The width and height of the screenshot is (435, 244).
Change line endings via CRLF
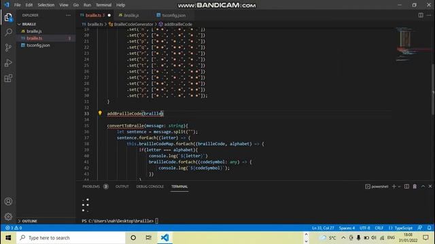click(x=379, y=228)
